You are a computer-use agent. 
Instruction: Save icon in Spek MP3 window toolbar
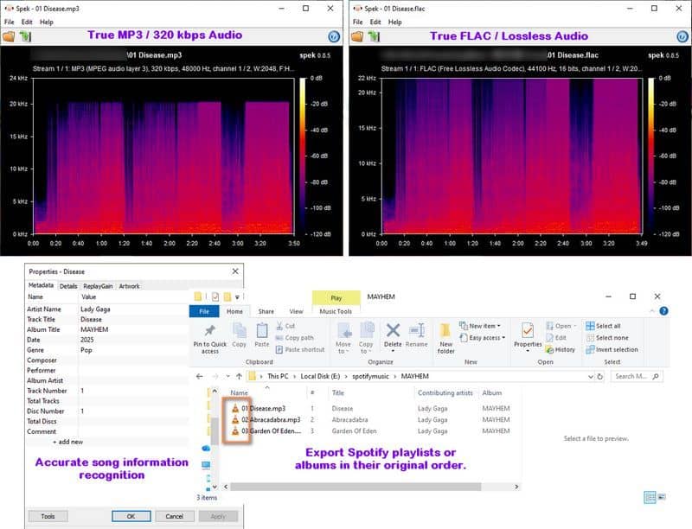pos(25,36)
